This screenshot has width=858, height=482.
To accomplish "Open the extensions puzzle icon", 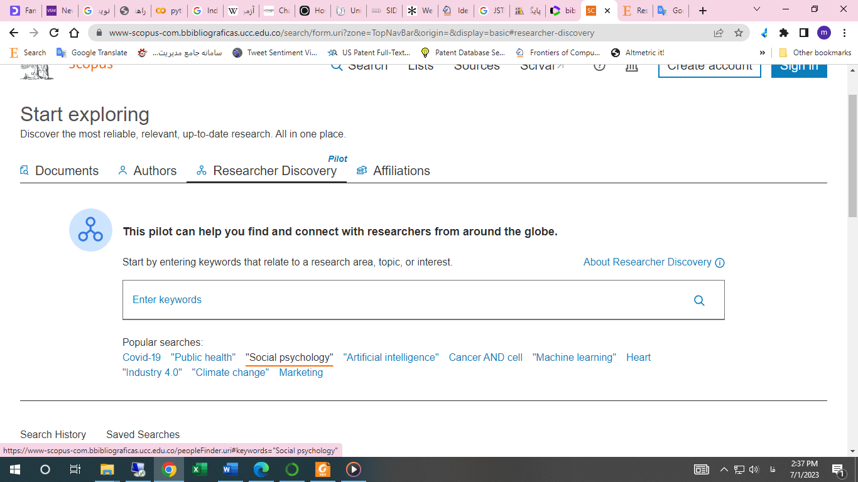I will click(784, 33).
